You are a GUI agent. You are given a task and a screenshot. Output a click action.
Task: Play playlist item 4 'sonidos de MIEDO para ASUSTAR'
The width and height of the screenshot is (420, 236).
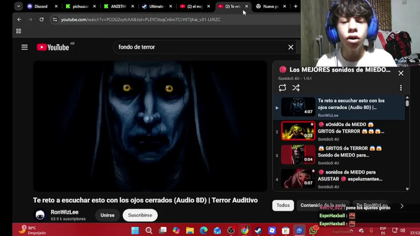coord(340,179)
